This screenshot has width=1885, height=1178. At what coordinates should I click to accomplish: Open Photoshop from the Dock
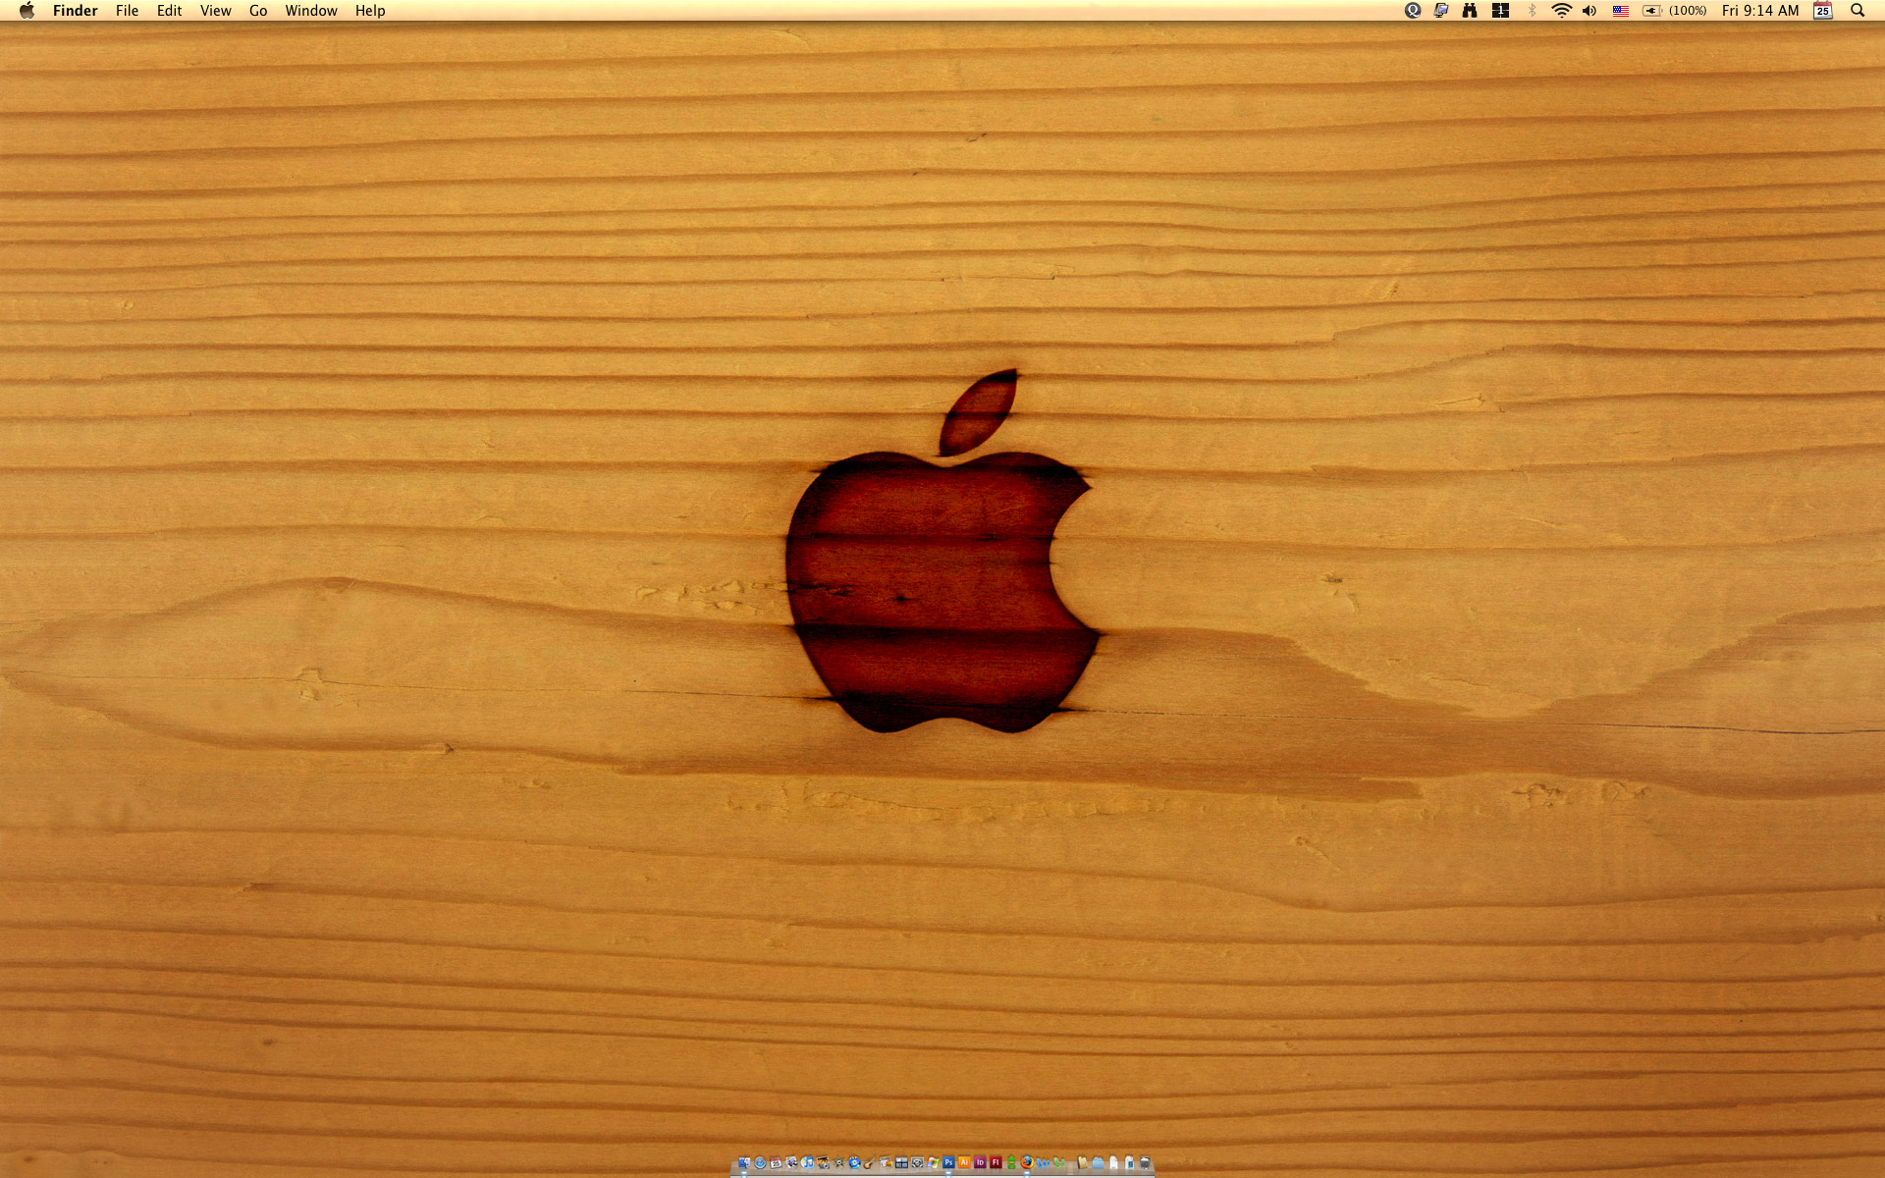point(948,1162)
